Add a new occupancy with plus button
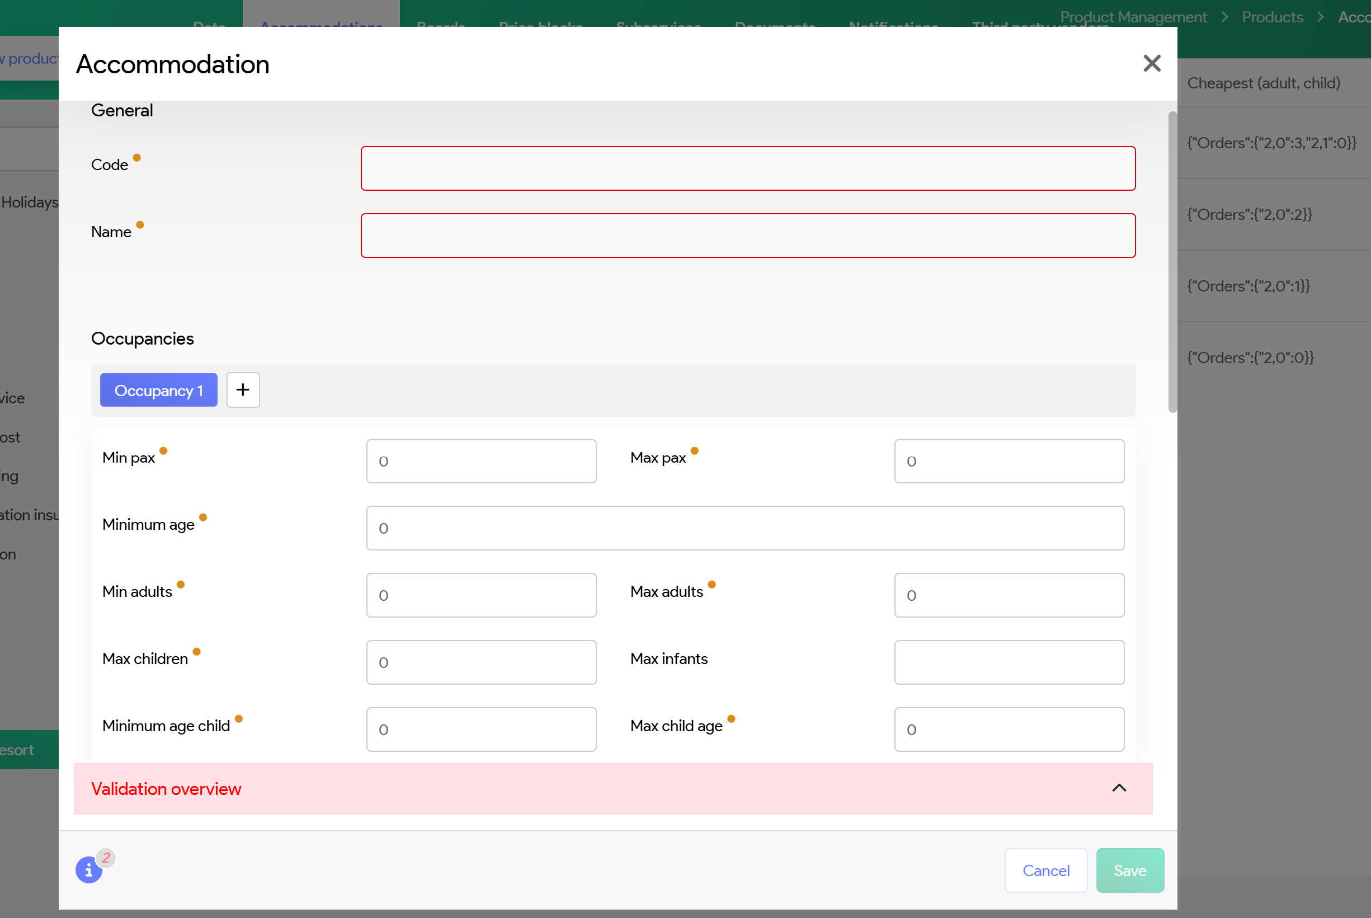 [x=243, y=390]
